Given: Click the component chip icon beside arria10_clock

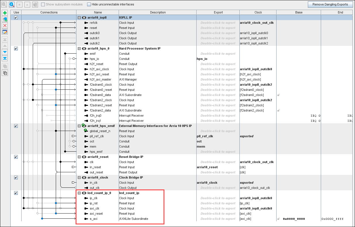Looking at the screenshot, I should point(84,177).
